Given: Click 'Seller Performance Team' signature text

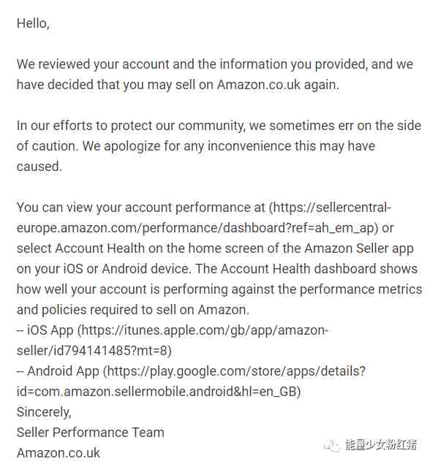Looking at the screenshot, I should pyautogui.click(x=91, y=433).
